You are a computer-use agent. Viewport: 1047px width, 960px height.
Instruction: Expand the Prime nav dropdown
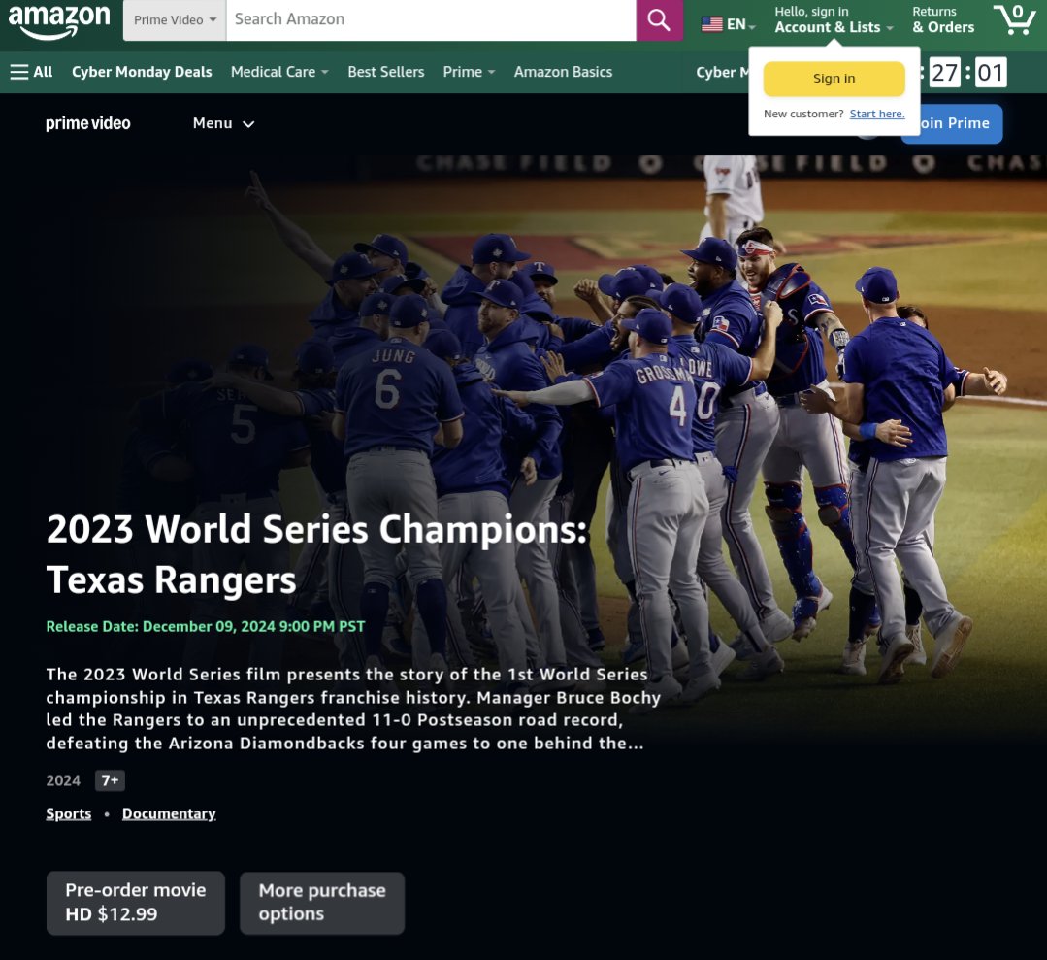tap(469, 72)
